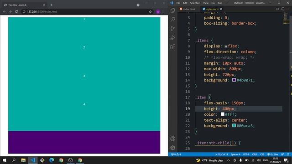
Task: Select the styles.css editor tab
Action: (x=211, y=9)
